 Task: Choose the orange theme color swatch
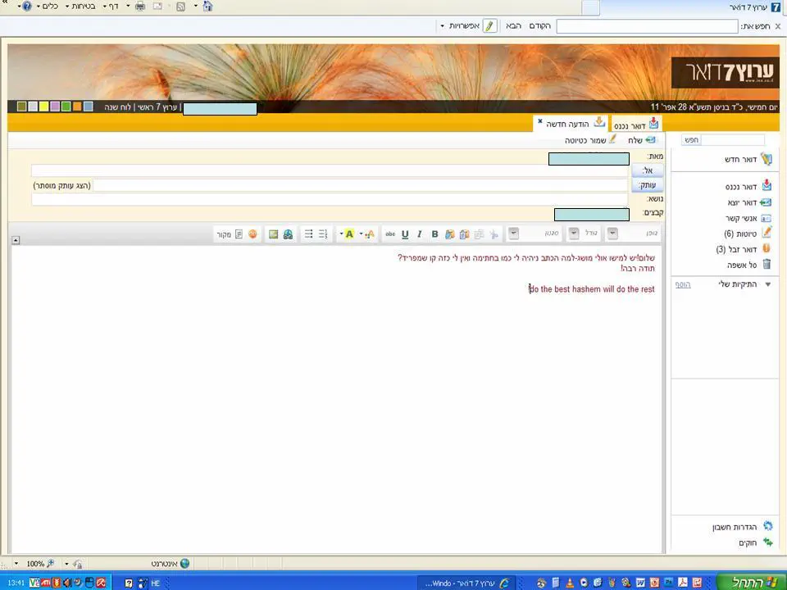(77, 107)
